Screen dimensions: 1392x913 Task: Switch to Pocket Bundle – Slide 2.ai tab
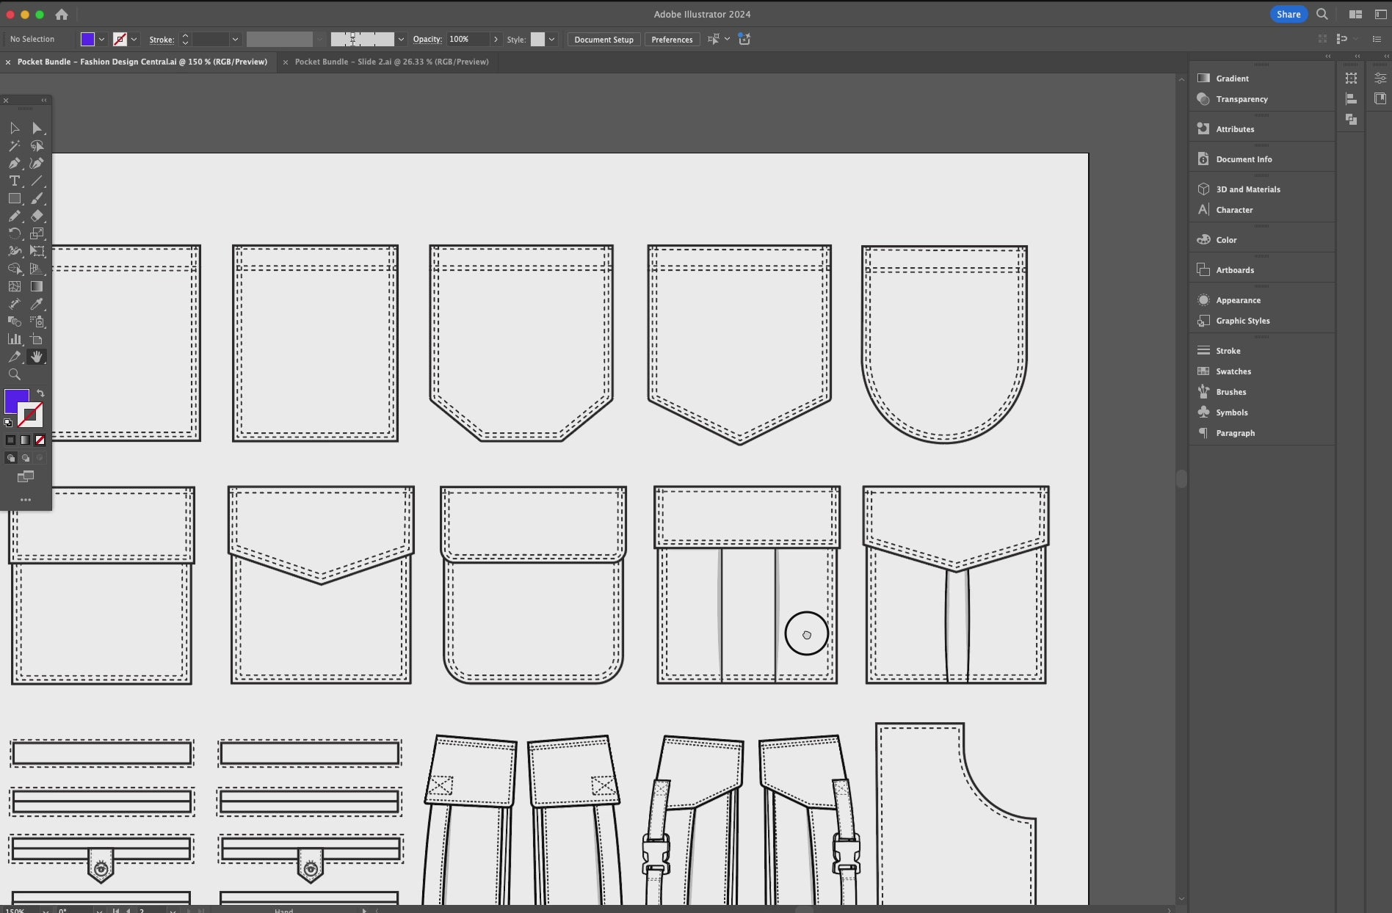(391, 62)
